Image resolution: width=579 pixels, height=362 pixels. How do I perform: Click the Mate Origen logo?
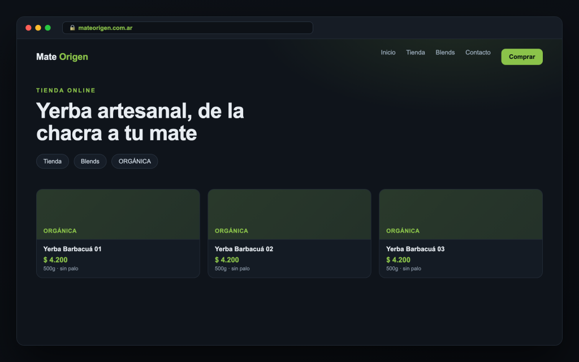(x=62, y=57)
